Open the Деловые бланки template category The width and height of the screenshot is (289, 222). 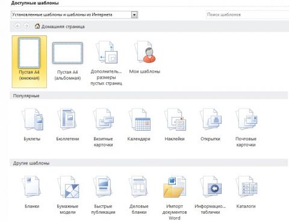pos(139,195)
